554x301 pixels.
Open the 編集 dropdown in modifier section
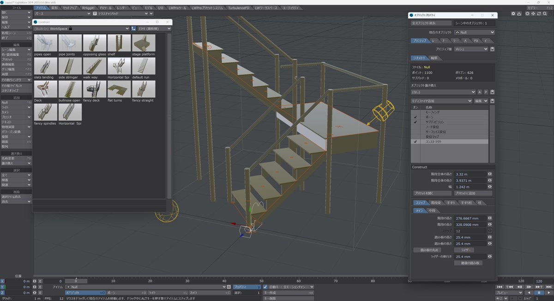pos(481,100)
